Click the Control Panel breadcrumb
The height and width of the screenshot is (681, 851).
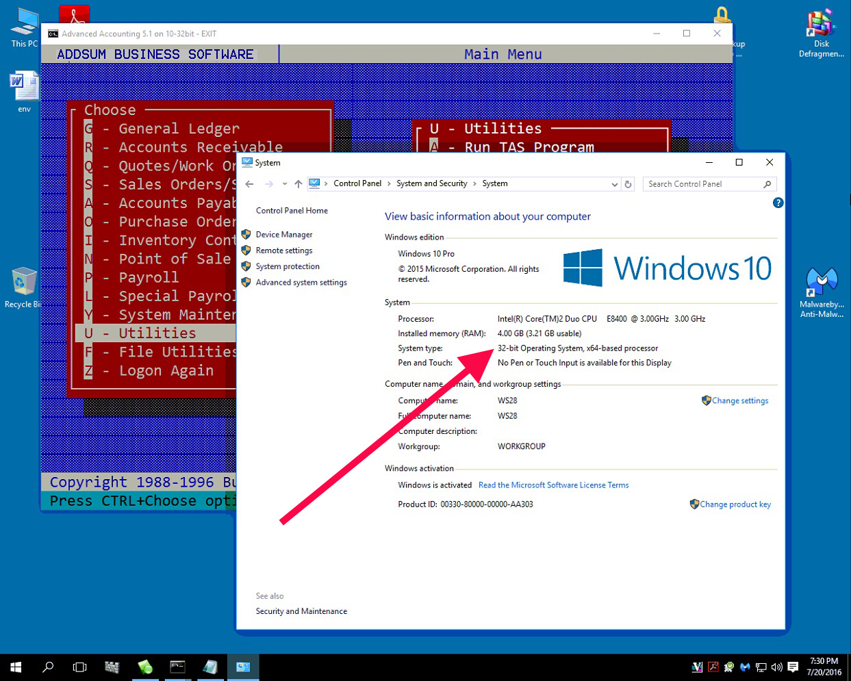(357, 183)
